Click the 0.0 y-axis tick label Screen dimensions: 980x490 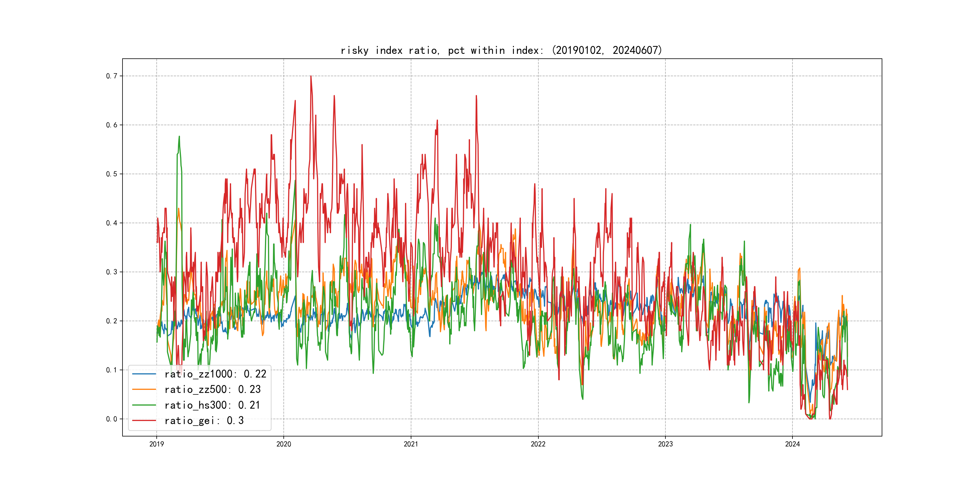[x=112, y=419]
